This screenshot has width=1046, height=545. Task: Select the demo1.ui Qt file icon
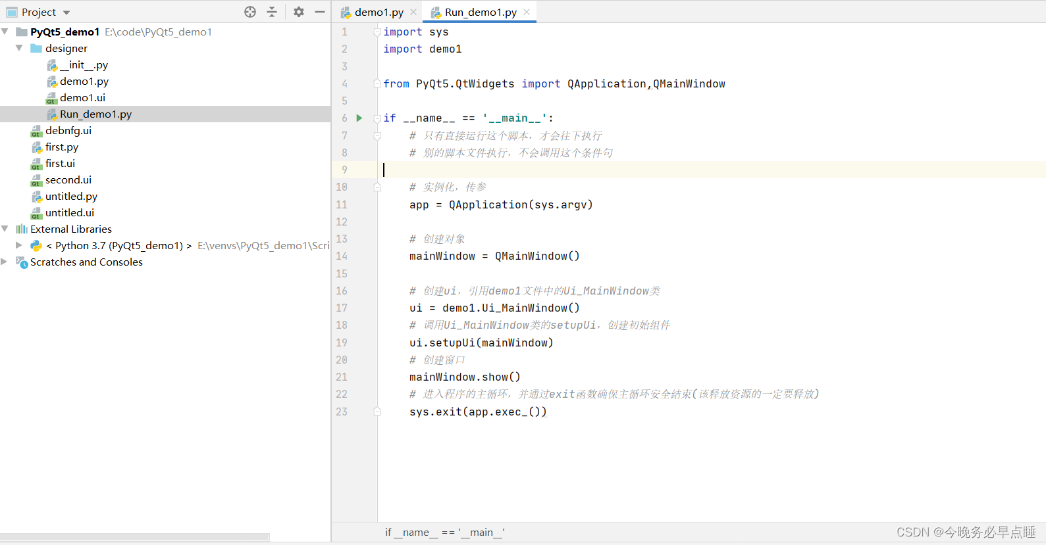coord(51,98)
